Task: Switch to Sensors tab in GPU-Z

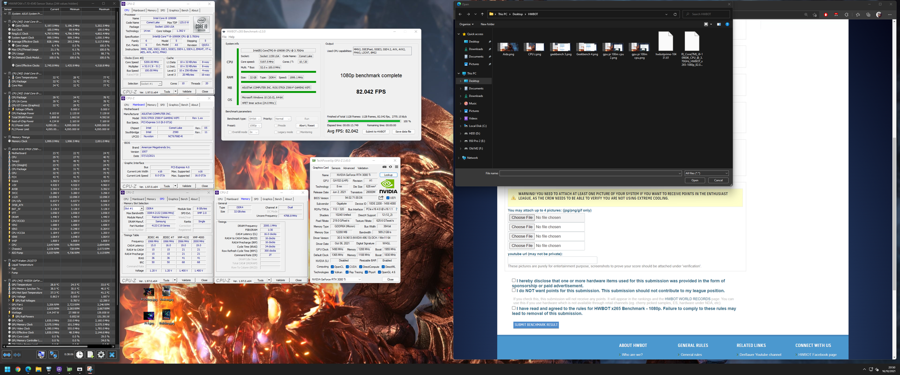Action: click(336, 168)
